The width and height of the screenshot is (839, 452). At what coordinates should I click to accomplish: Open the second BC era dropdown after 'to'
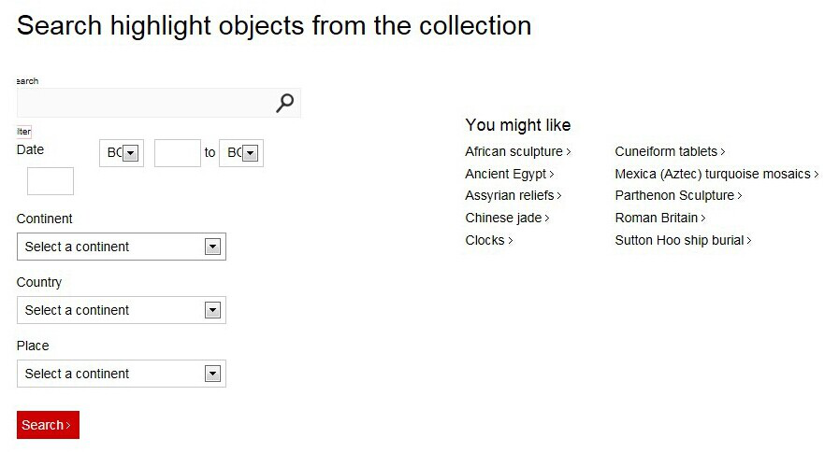pyautogui.click(x=241, y=153)
